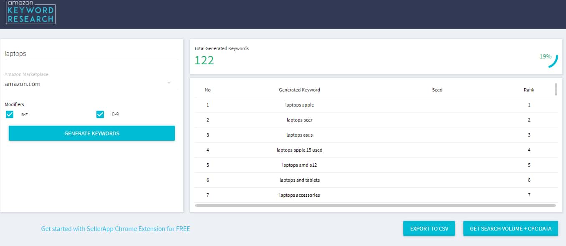Select the 'laptops acer' keyword
566x246 pixels.
click(x=300, y=120)
